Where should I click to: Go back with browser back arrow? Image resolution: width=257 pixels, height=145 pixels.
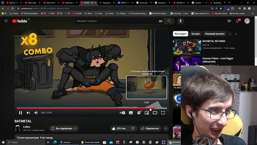pos(3,8)
